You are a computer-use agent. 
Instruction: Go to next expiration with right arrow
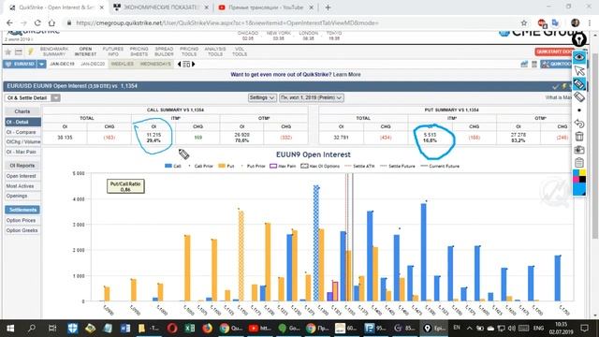[x=194, y=65]
